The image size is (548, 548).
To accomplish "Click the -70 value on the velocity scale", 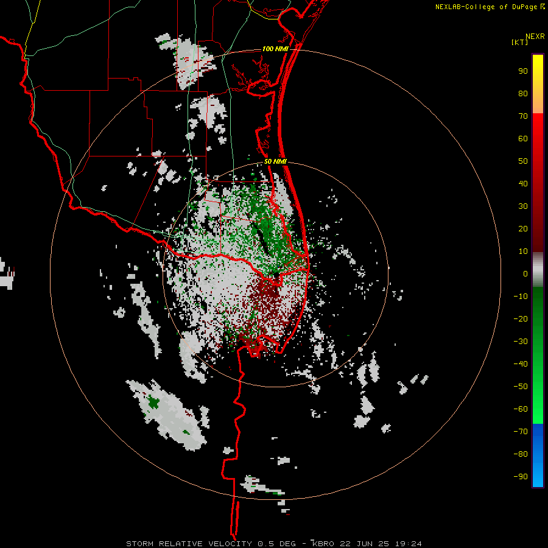I will pos(521,432).
